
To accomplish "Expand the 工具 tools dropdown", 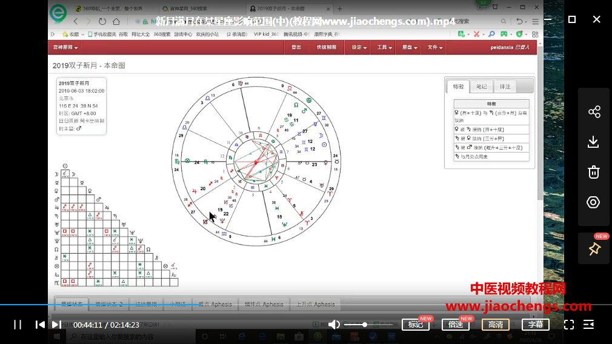I will [384, 47].
